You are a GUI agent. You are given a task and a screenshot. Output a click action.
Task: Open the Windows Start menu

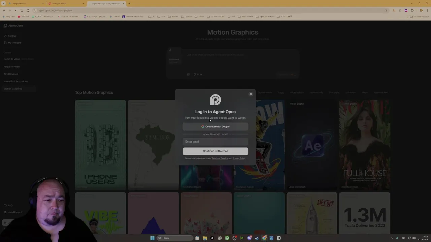152,238
